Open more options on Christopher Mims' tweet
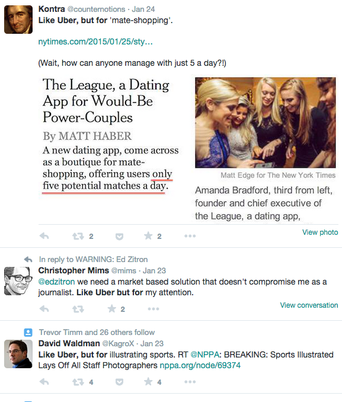 tap(154, 309)
